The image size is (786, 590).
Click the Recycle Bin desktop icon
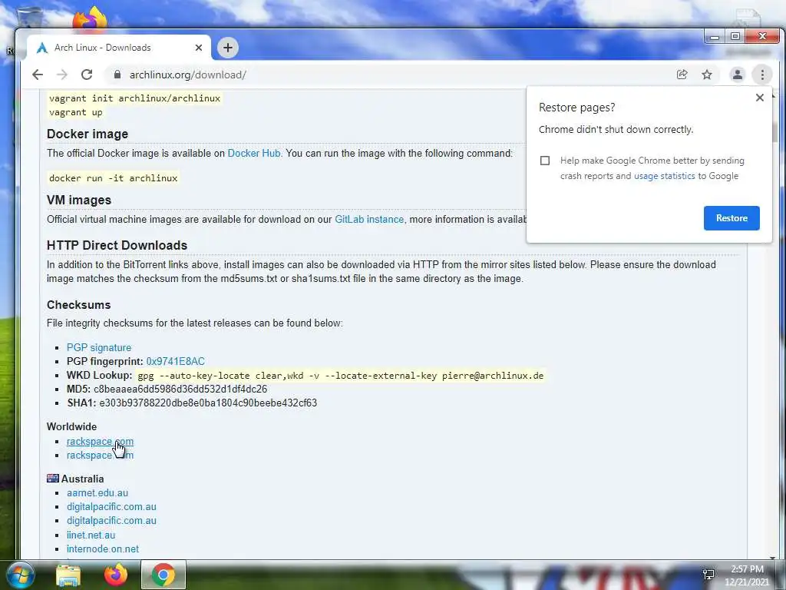point(29,17)
